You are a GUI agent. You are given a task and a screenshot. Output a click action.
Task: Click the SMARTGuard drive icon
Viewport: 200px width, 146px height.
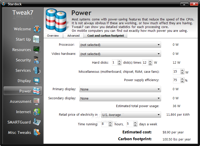(37, 122)
